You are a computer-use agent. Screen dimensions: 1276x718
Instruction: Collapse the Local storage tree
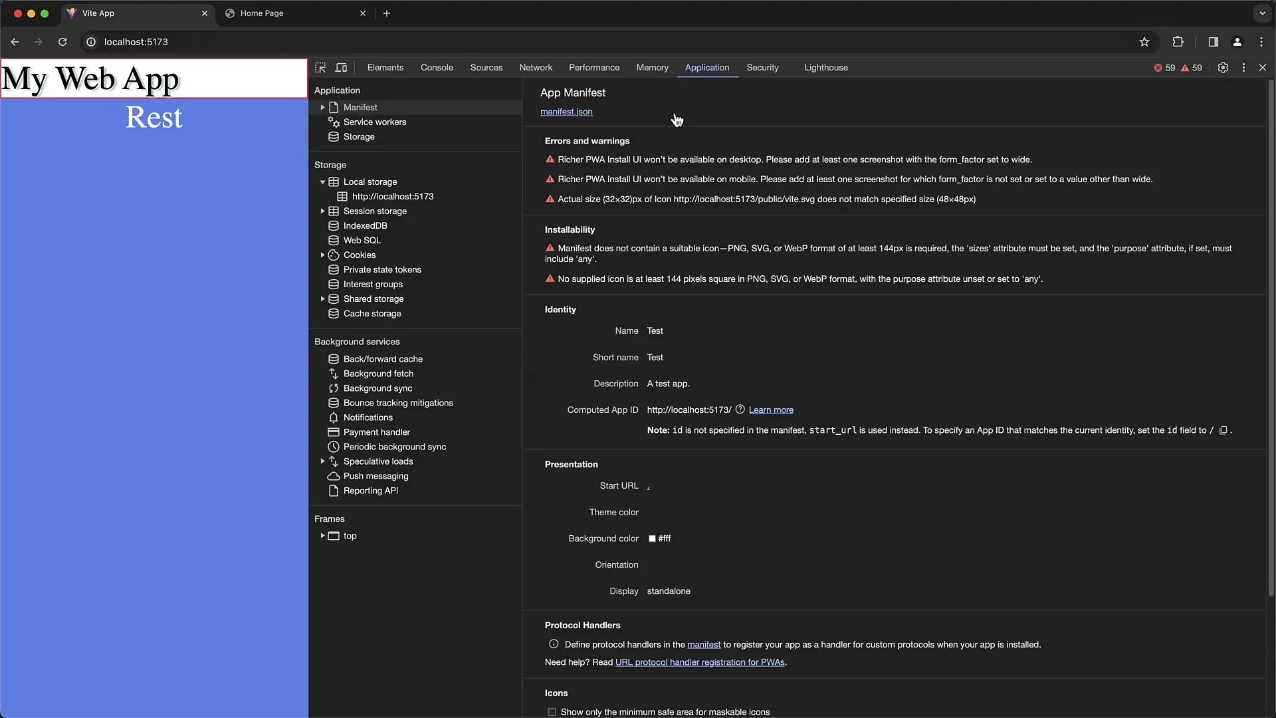(322, 182)
